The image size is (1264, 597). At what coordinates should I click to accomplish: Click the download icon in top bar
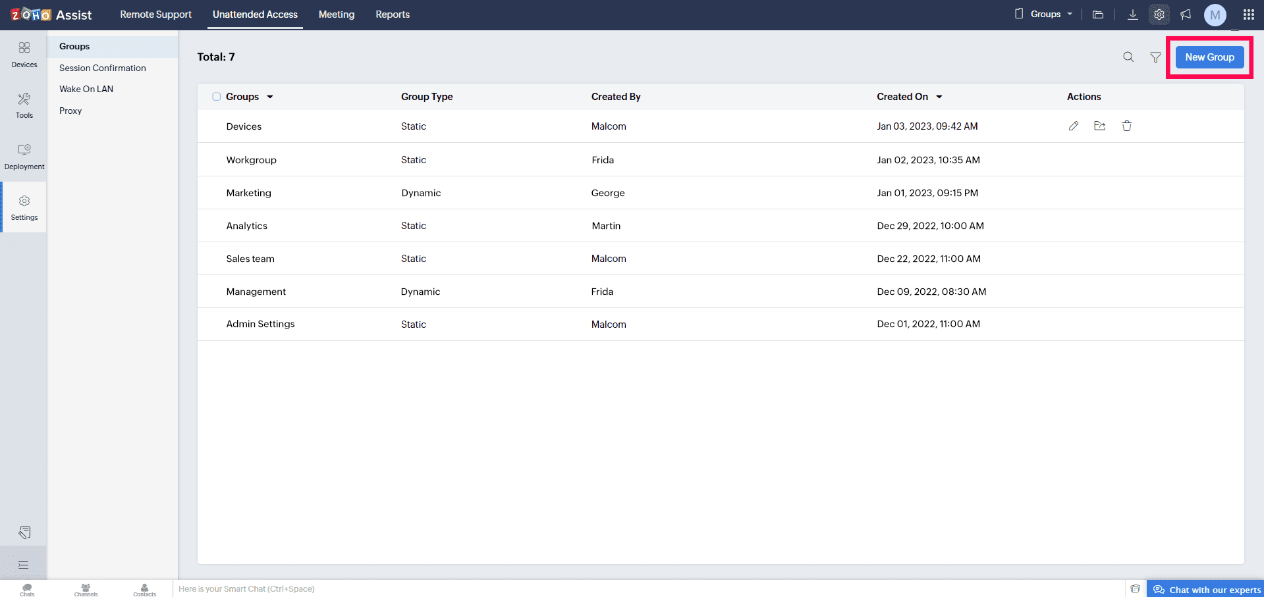point(1132,14)
